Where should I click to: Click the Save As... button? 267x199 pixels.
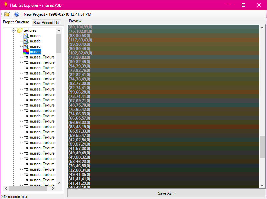(x=166, y=193)
